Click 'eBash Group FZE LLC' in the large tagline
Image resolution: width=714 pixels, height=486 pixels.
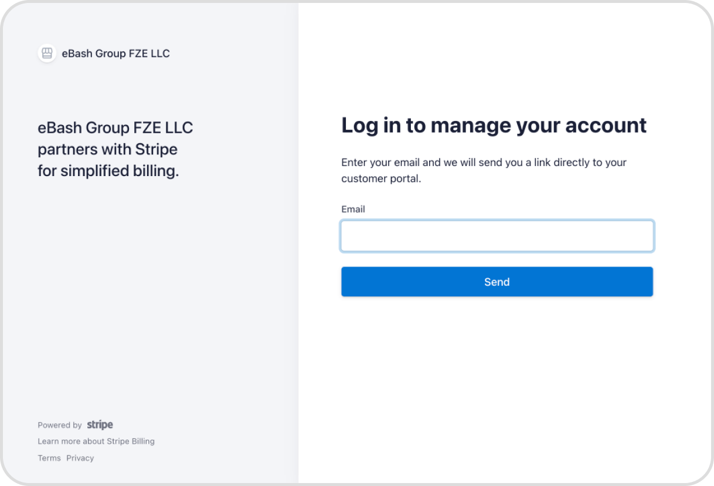[115, 127]
